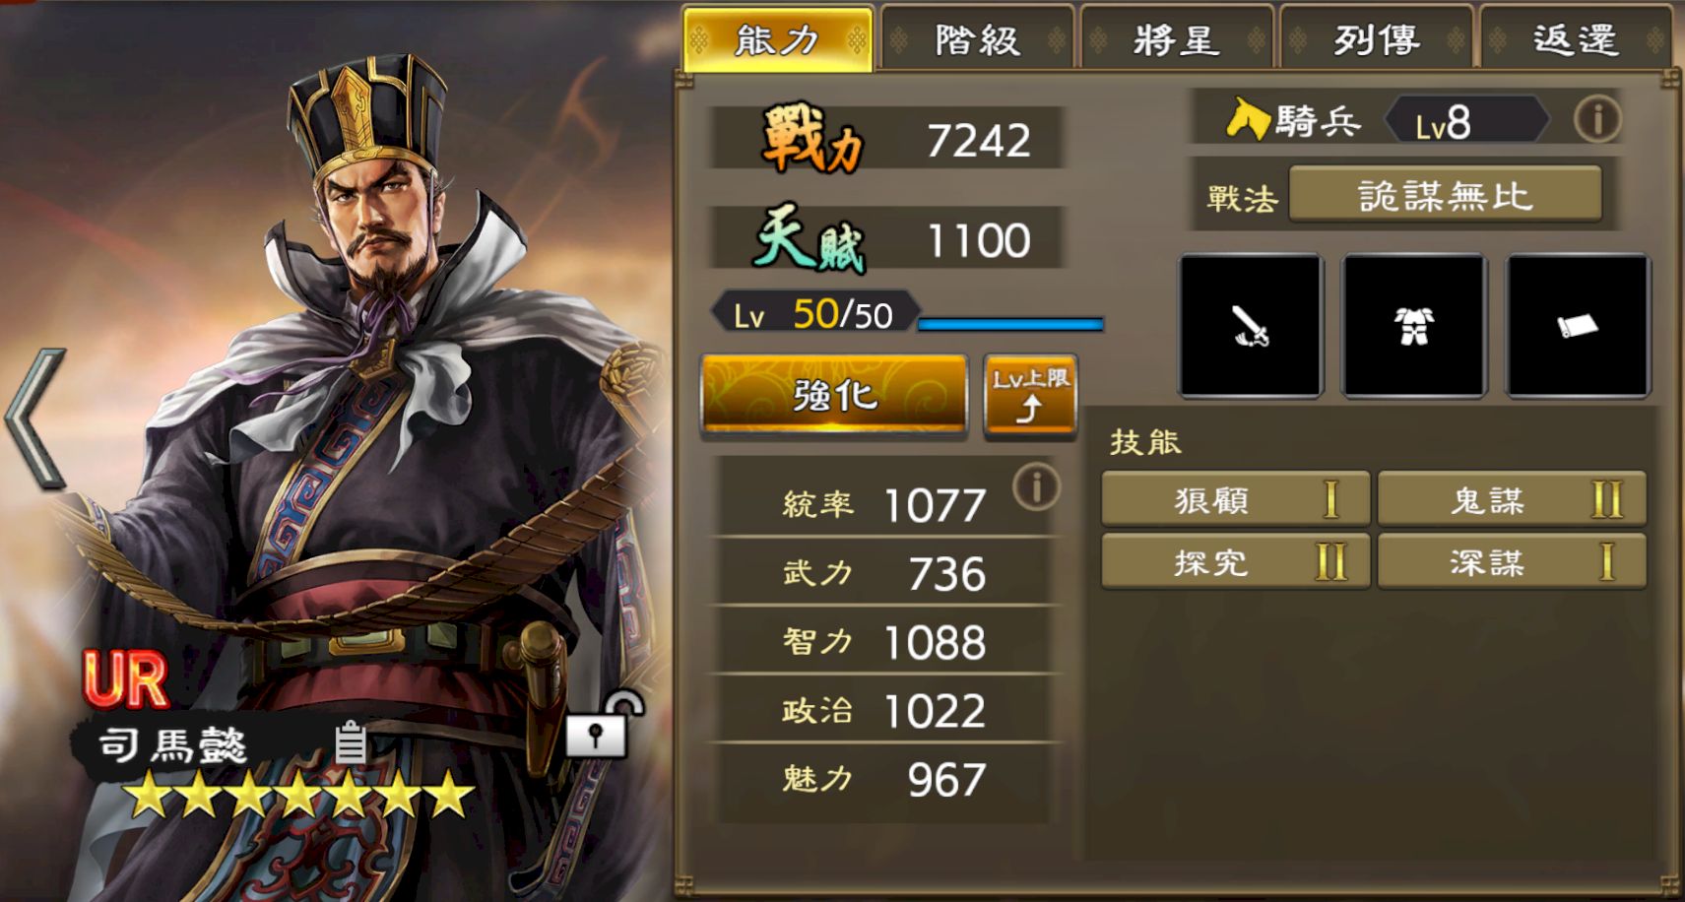Viewport: 1685px width, 902px height.
Task: Open the 狼顧 skill
Action: 1235,500
